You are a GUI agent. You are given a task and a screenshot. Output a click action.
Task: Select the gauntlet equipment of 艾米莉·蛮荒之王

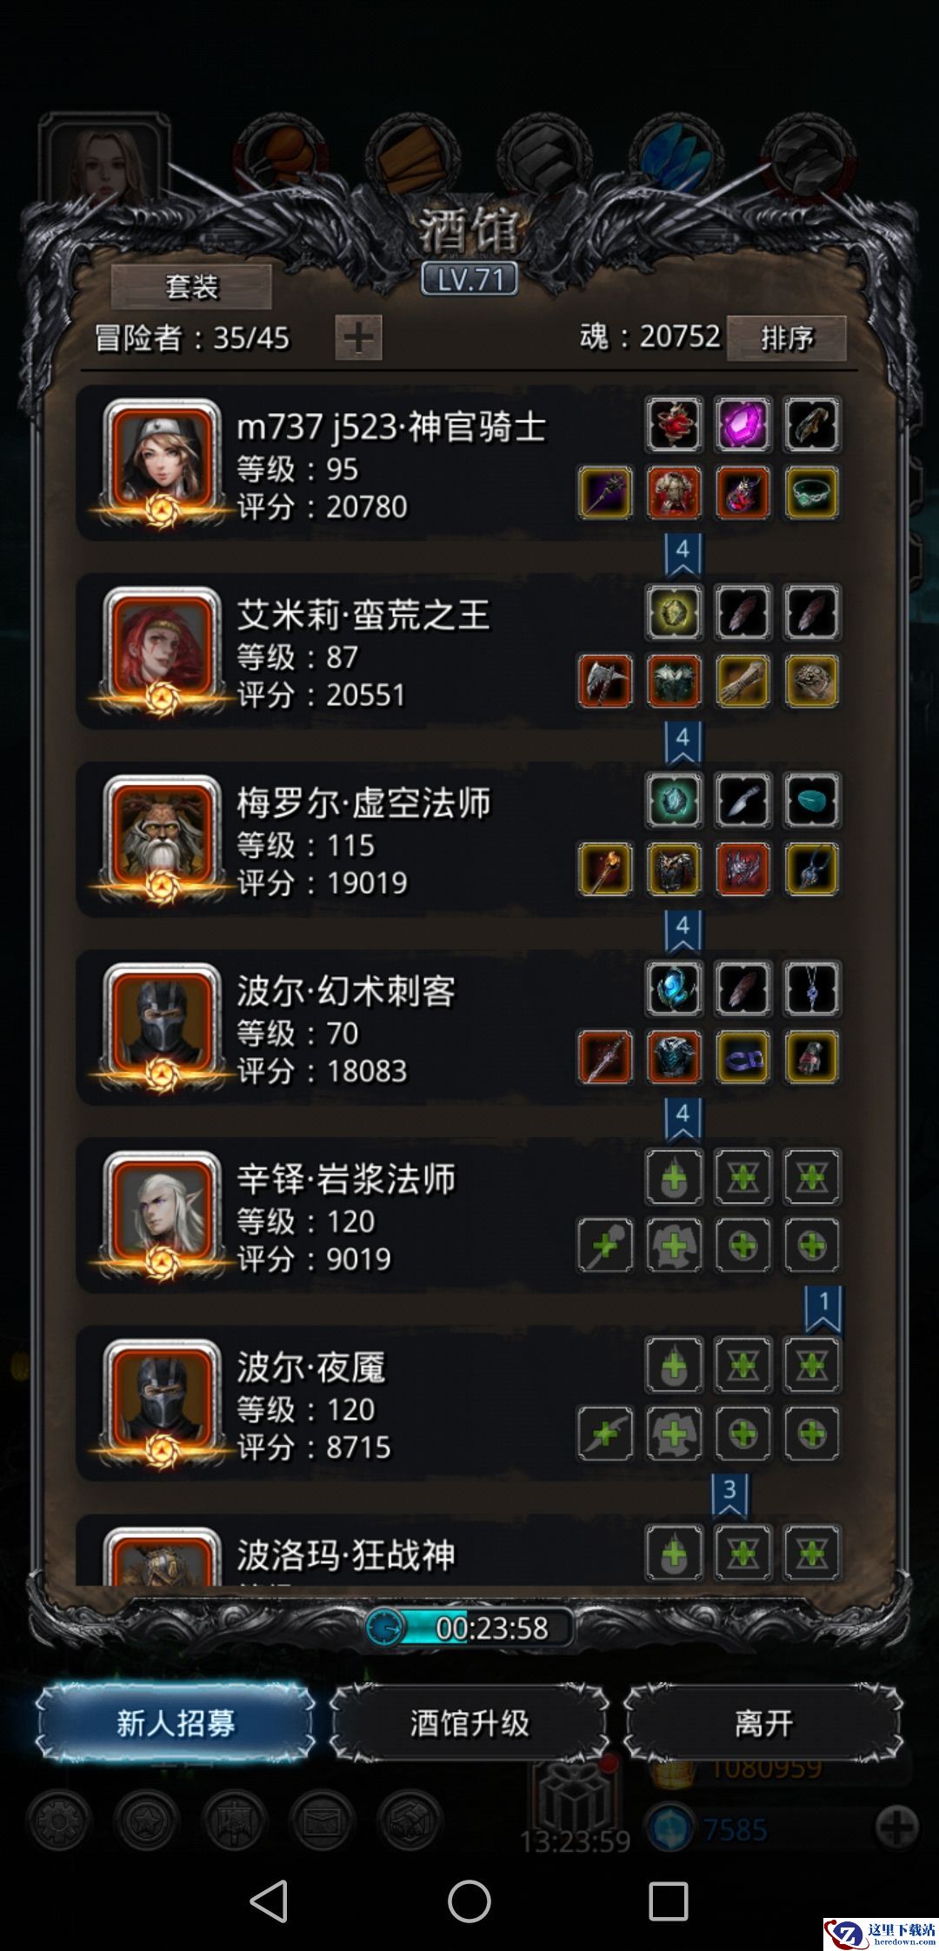(743, 681)
